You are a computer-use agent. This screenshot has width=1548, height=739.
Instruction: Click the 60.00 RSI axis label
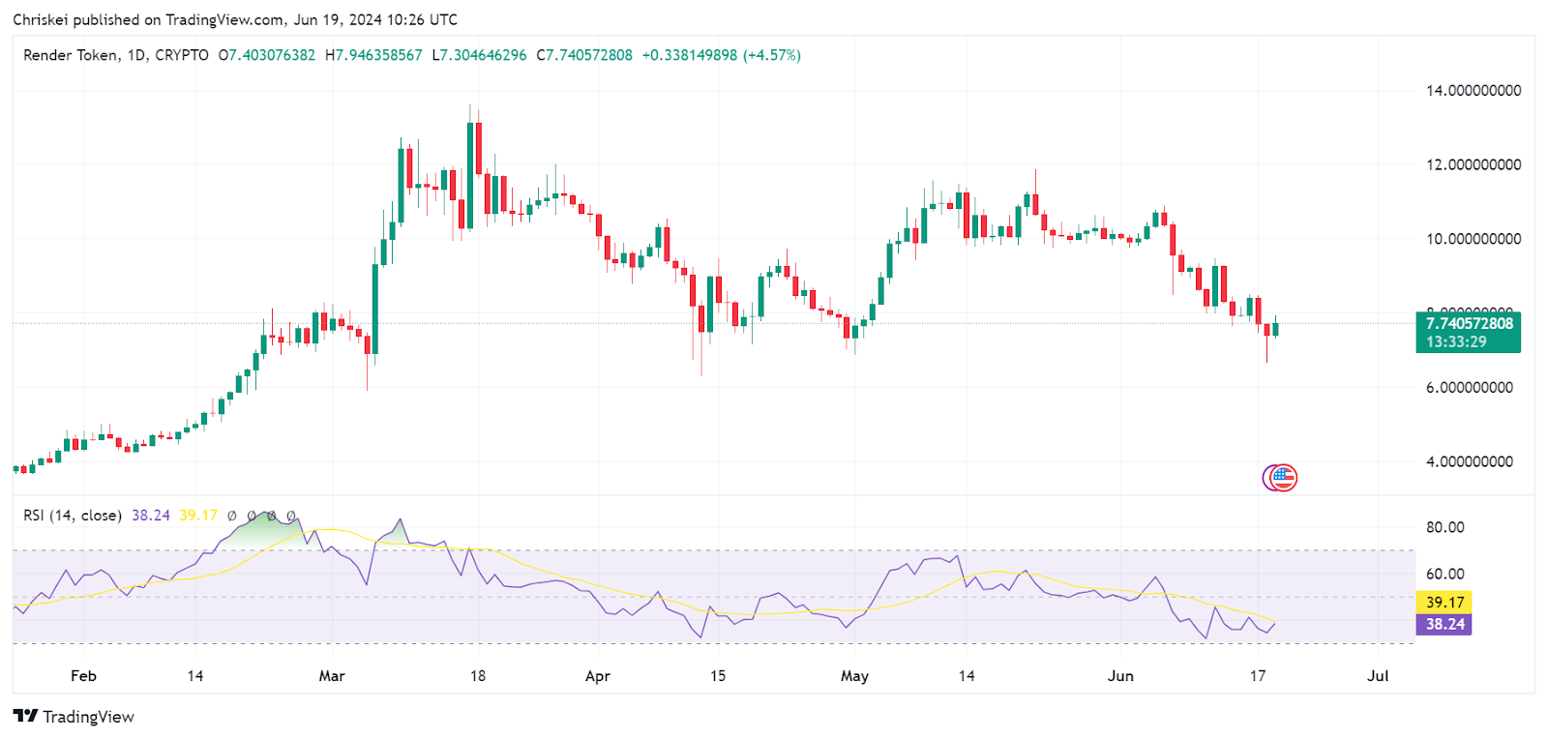click(x=1445, y=574)
